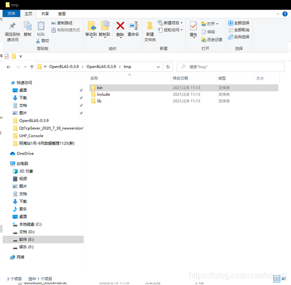Open the address bar history dropdown
Image resolution: width=291 pixels, height=285 pixels.
[158, 67]
